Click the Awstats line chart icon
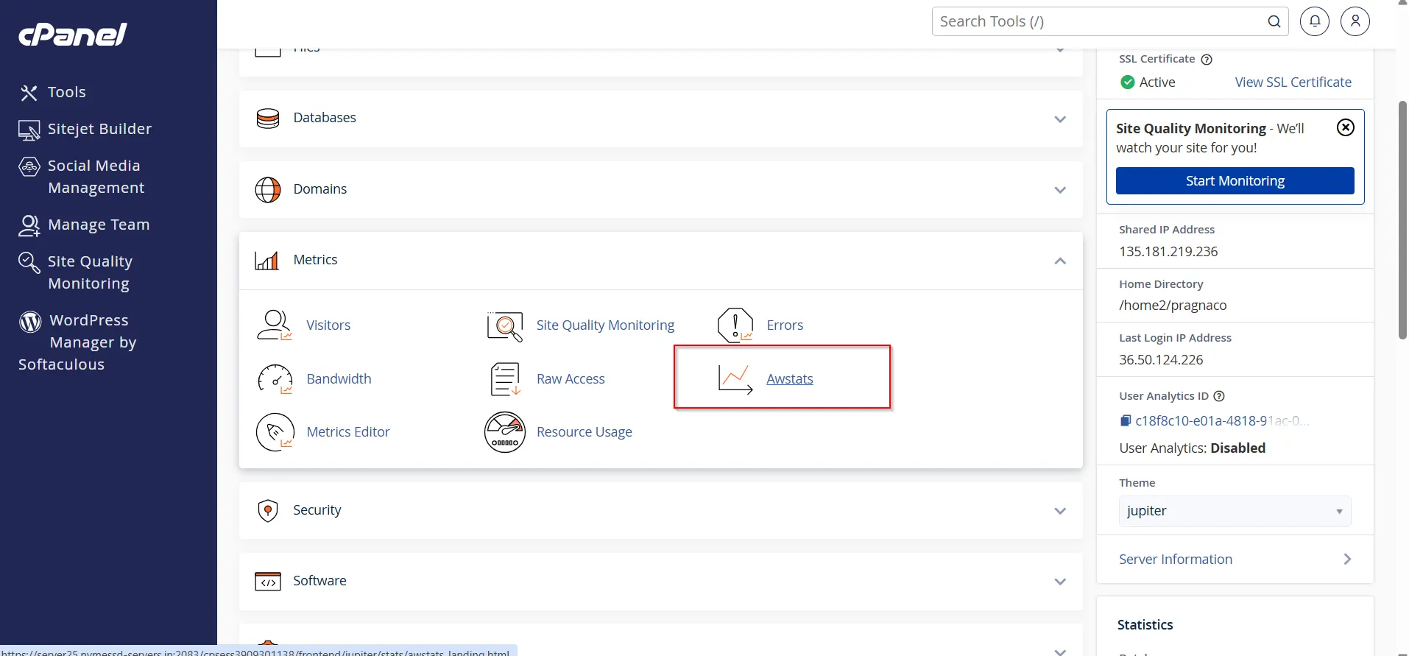 [735, 379]
